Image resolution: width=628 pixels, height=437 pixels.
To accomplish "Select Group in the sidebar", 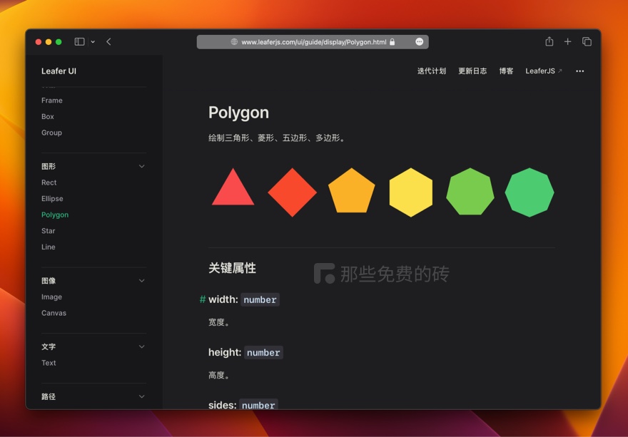I will (x=51, y=133).
